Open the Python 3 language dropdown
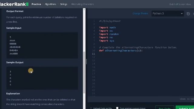Image resolution: width=194 pixels, height=109 pixels. click(x=168, y=13)
